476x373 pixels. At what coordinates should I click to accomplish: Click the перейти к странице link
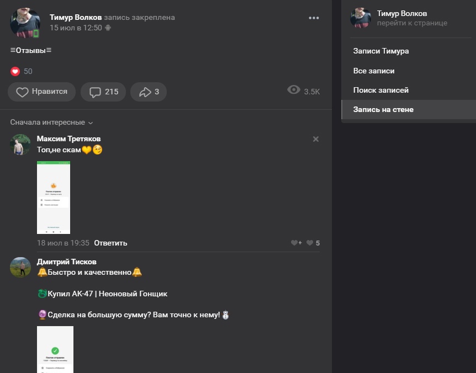click(x=412, y=23)
